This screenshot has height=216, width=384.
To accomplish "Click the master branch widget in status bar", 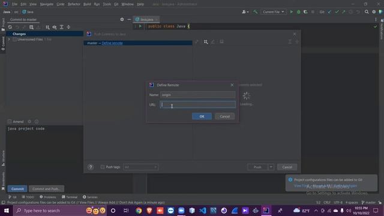I will tap(368, 203).
